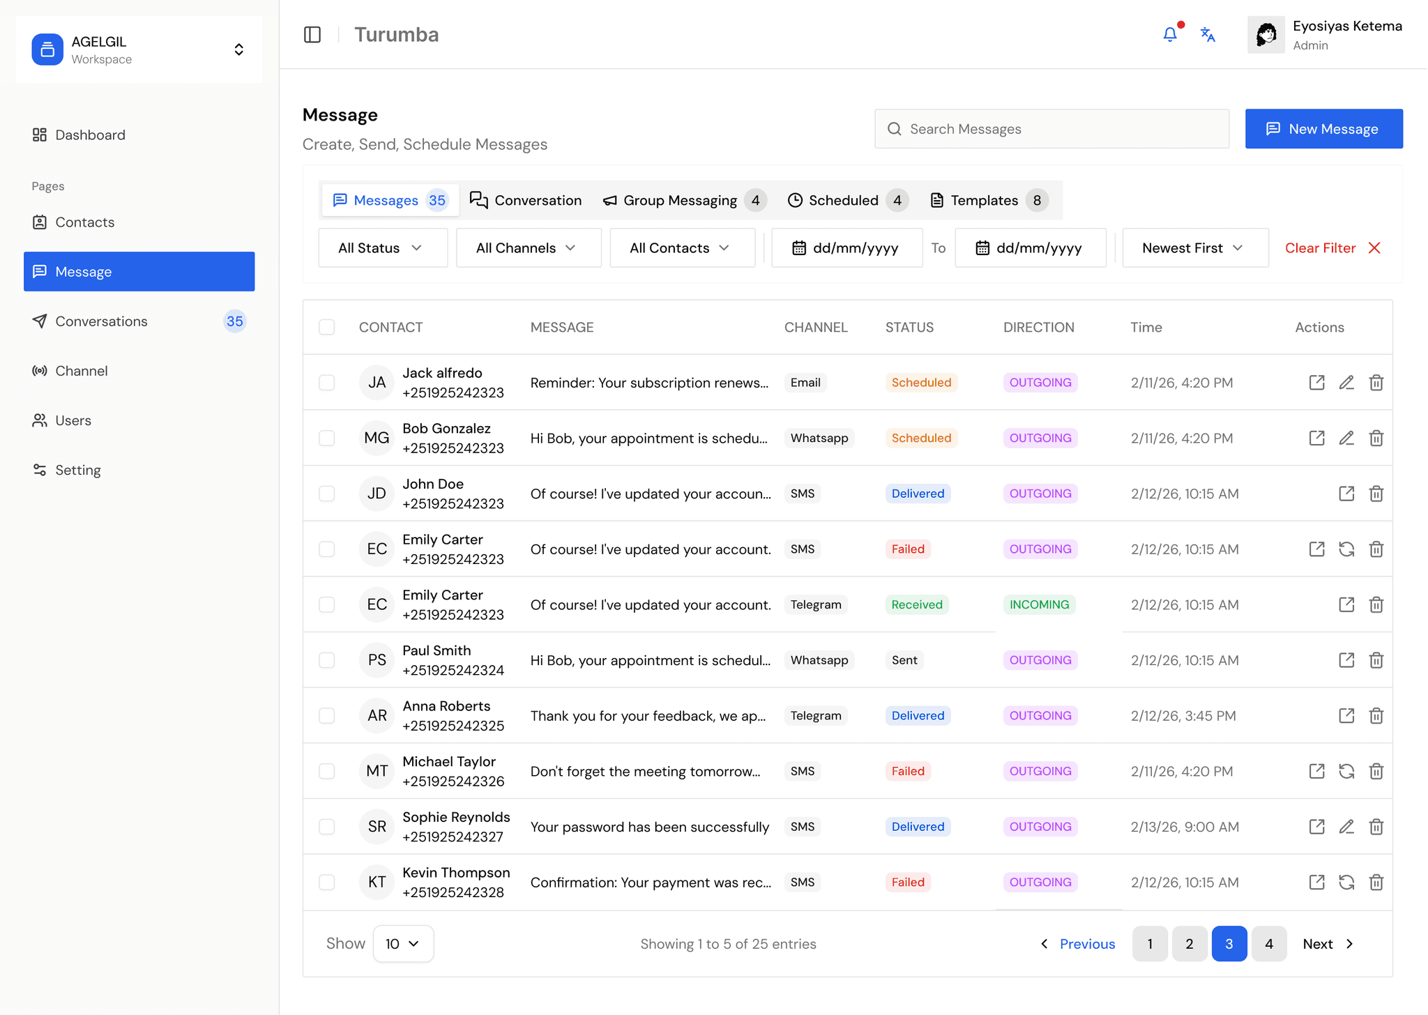The height and width of the screenshot is (1015, 1428).
Task: Collapse the sidebar panel toggle icon
Action: (x=312, y=34)
